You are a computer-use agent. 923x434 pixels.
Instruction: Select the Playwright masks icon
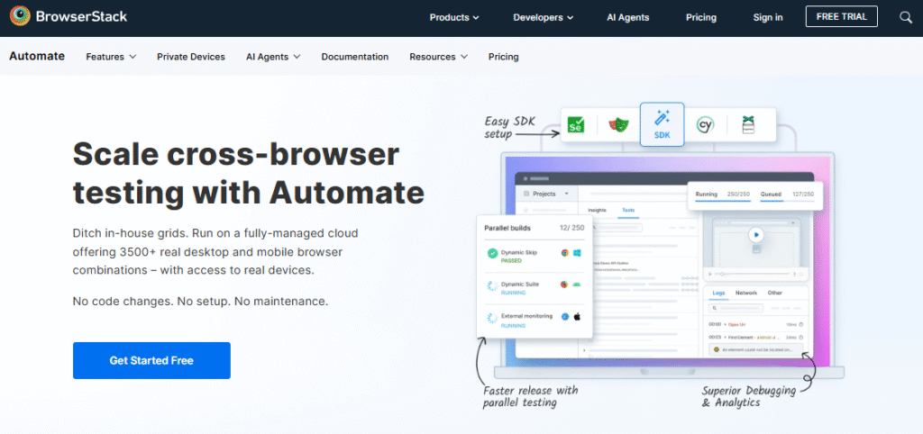tap(618, 124)
